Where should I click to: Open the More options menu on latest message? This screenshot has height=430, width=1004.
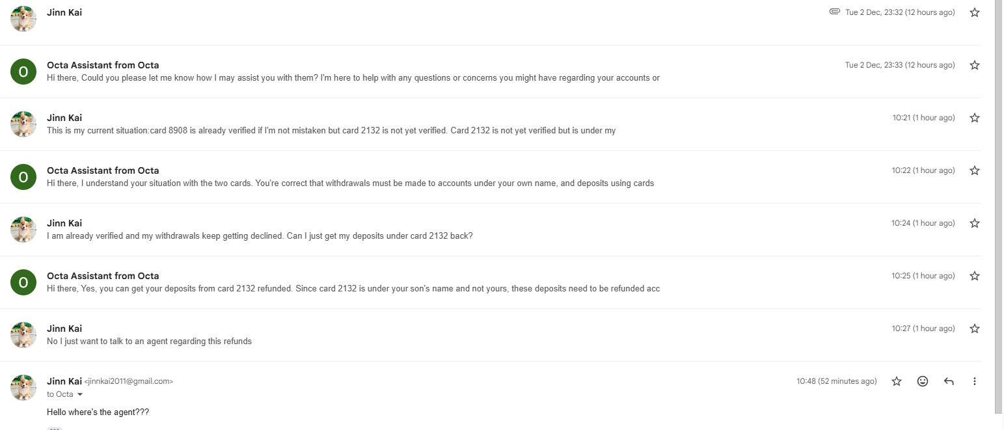[x=974, y=381]
